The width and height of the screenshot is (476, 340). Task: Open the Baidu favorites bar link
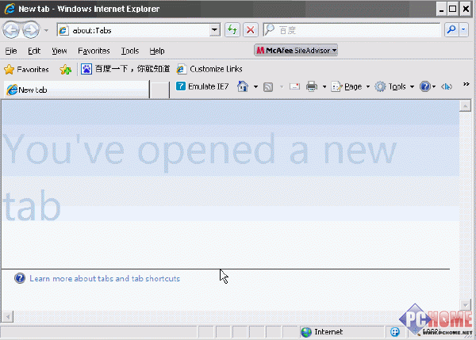tap(125, 69)
